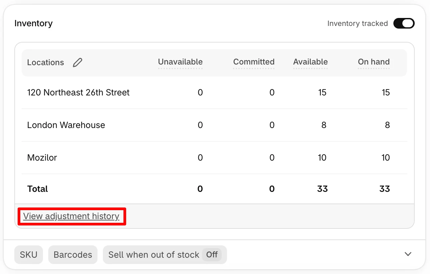Click Unavailable quantity for 120 Northeast 26th Street
Screen dimensions: 430x274
coord(200,92)
